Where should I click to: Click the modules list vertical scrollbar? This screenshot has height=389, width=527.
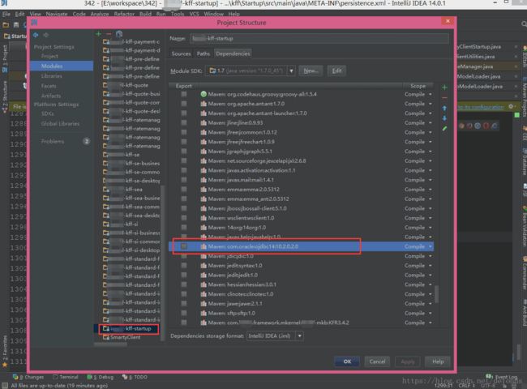tap(163, 262)
